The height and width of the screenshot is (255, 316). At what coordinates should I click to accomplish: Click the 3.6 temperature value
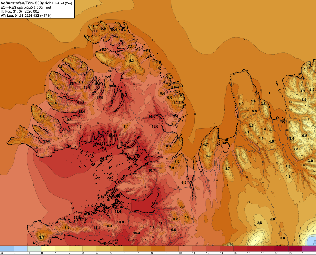[x=263, y=104]
